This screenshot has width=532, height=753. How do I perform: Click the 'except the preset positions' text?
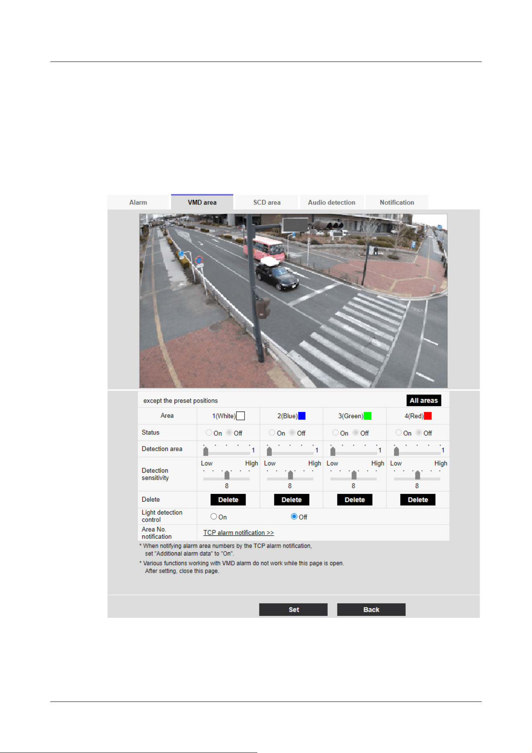click(x=181, y=401)
